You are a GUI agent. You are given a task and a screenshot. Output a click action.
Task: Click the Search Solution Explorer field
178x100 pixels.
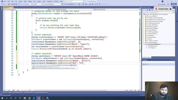point(157,12)
